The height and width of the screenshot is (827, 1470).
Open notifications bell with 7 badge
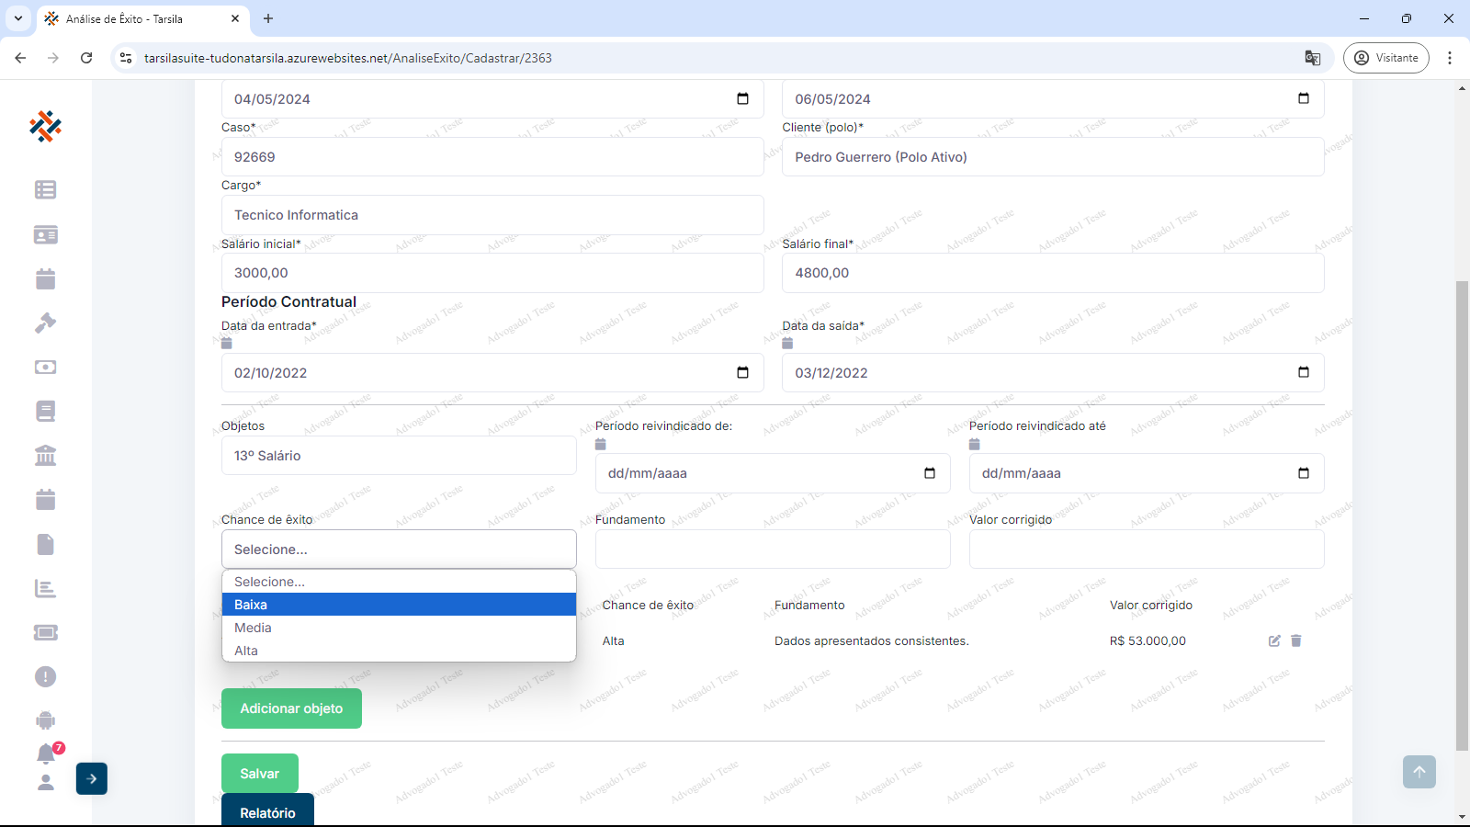46,753
